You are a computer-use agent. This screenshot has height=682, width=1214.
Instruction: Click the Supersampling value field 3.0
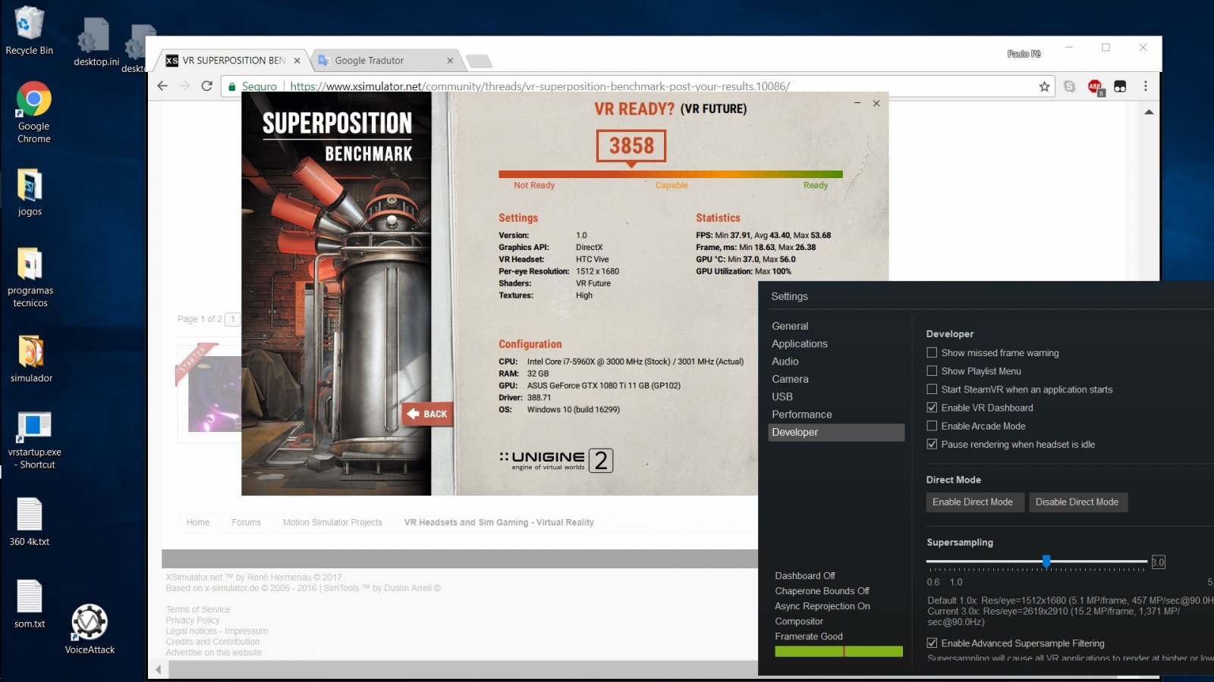[1158, 562]
